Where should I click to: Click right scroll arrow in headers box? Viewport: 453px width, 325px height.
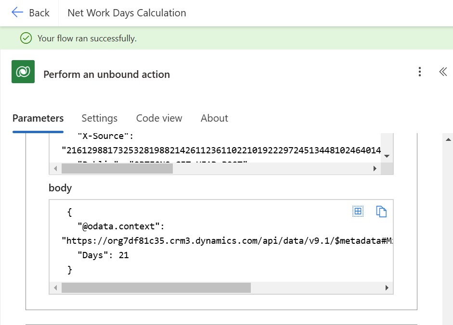coord(375,168)
